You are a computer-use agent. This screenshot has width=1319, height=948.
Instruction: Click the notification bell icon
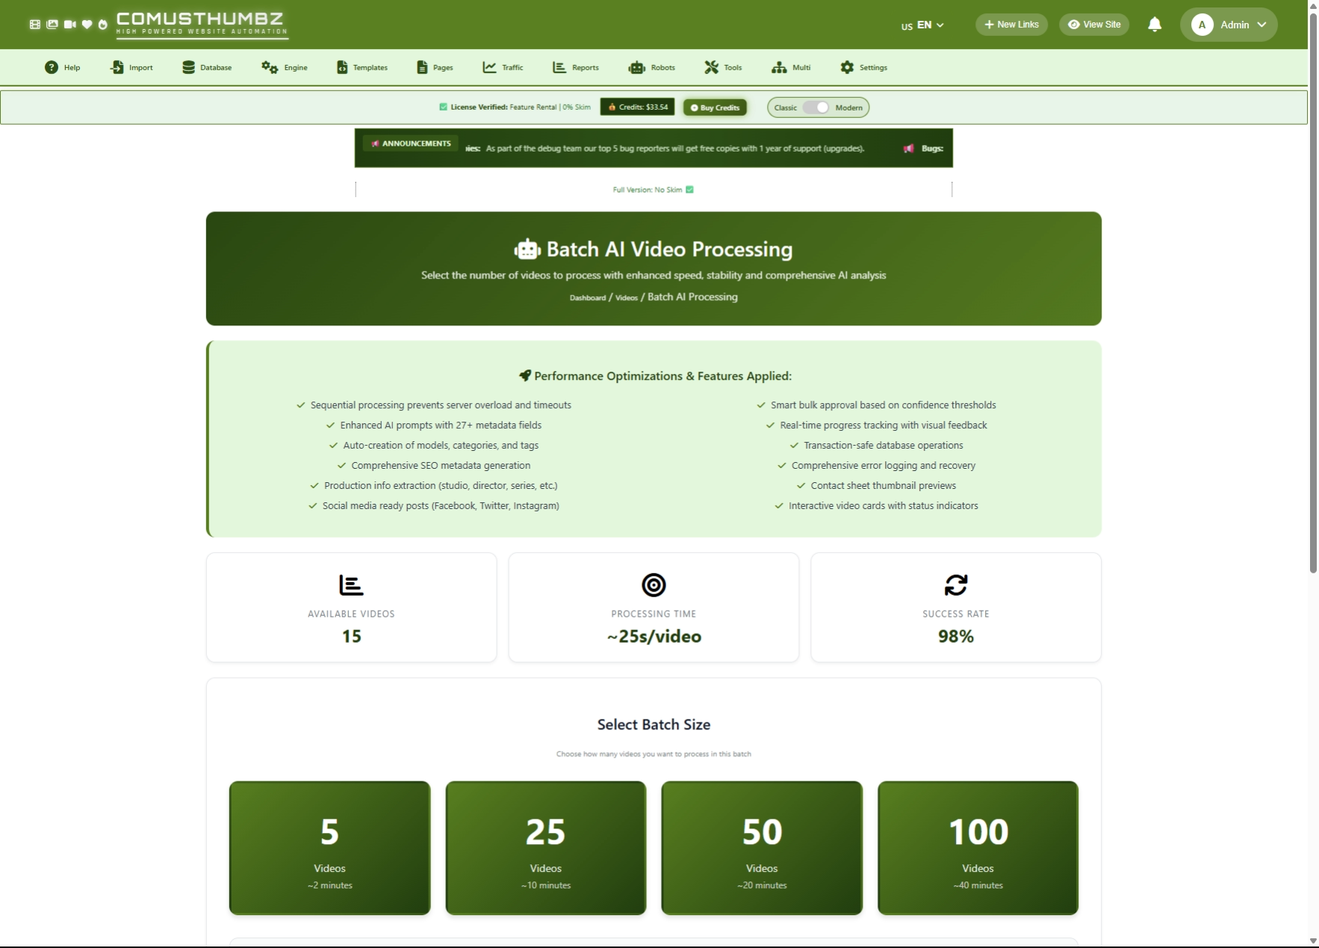(1155, 25)
